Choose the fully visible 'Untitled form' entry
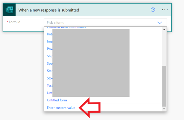Viewport: 184px width, 120px height. (x=57, y=100)
